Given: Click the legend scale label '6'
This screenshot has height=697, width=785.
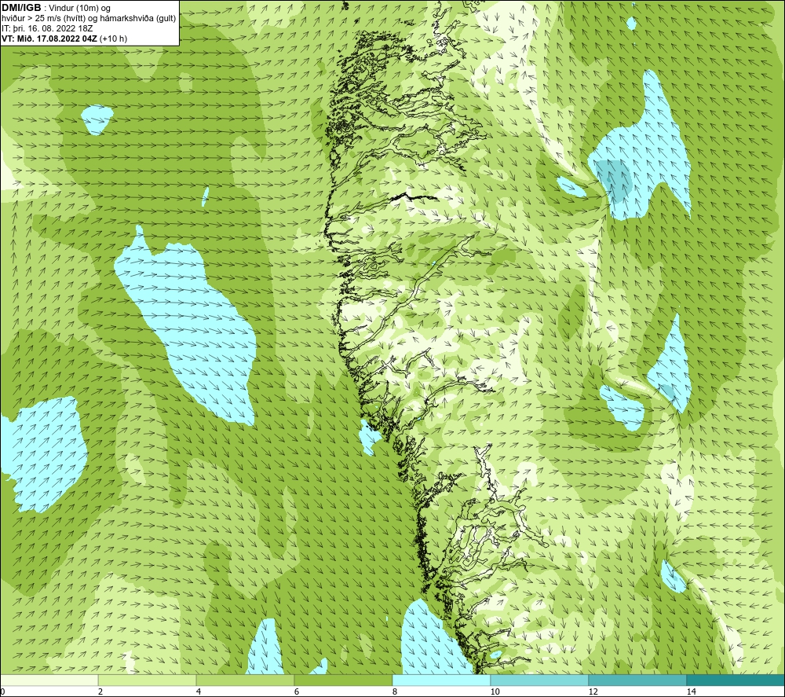Looking at the screenshot, I should tap(297, 691).
